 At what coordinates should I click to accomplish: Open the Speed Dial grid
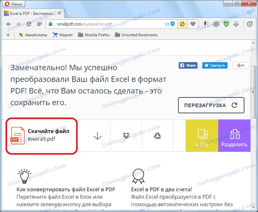click(x=39, y=24)
